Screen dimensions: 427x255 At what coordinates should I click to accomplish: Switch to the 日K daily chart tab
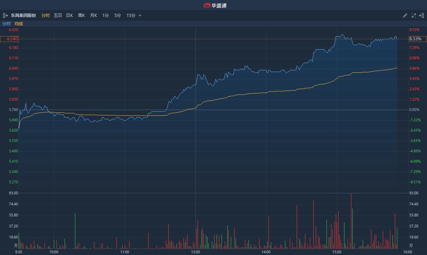[x=69, y=16]
